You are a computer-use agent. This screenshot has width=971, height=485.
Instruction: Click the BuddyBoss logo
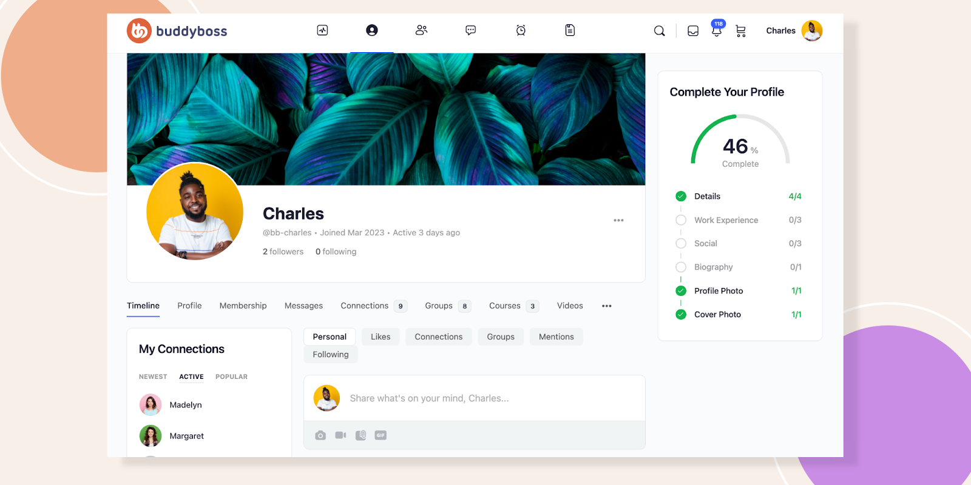(x=177, y=31)
